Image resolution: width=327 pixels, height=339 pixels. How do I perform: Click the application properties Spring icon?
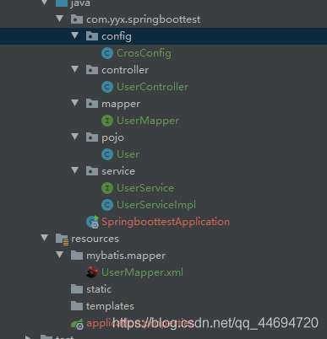coord(77,324)
